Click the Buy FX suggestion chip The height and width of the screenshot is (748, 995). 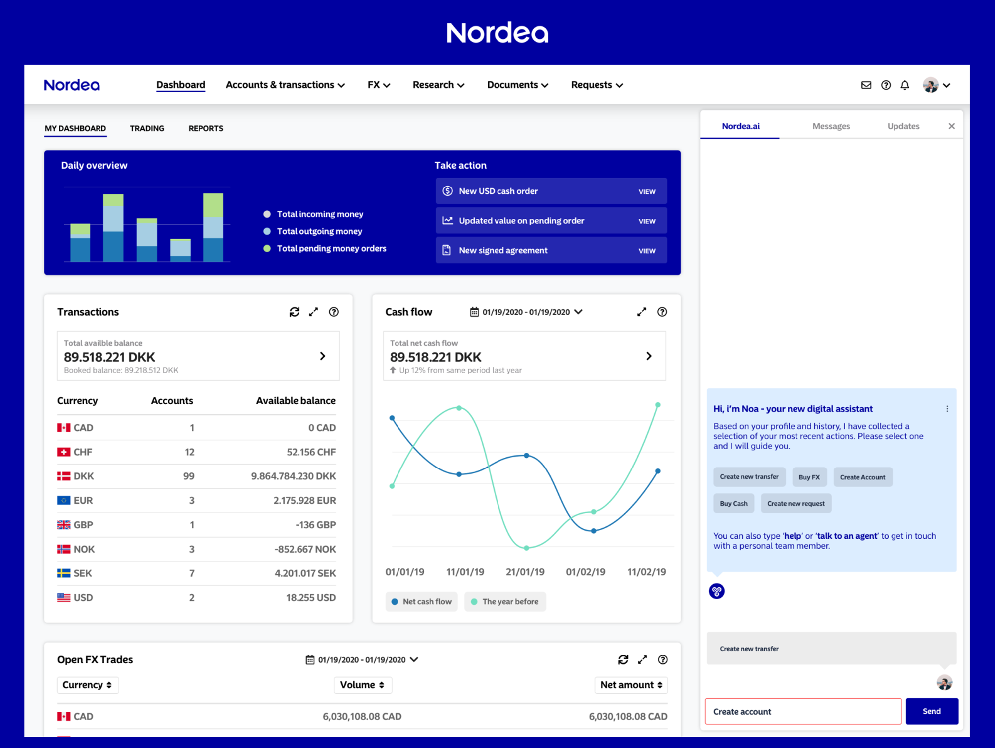pos(809,477)
